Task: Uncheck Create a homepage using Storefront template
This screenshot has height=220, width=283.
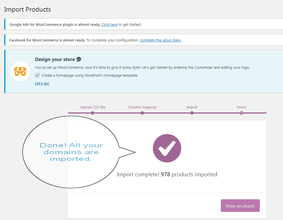Action: (37, 75)
